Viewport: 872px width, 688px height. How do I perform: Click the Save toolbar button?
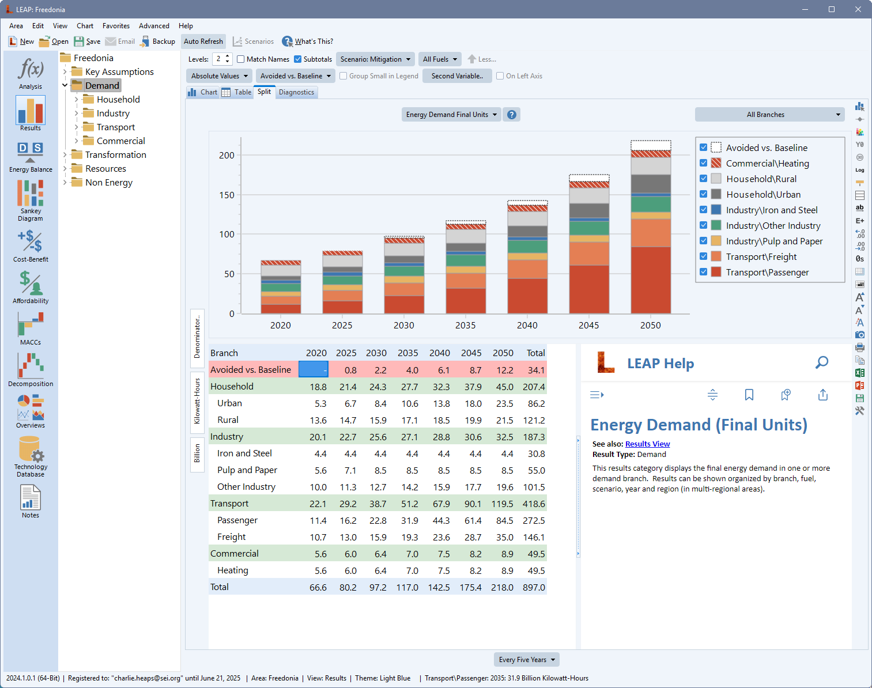(x=87, y=41)
